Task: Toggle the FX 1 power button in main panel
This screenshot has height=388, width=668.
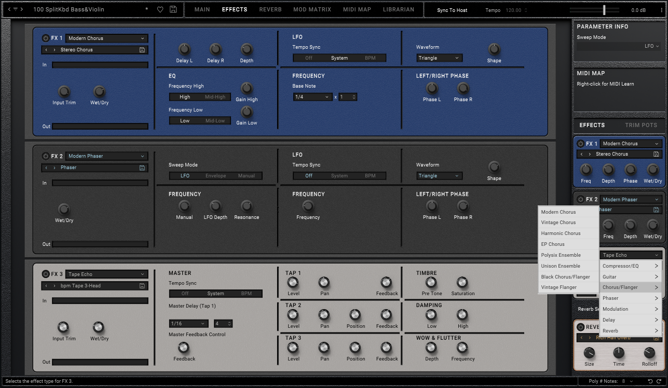Action: [x=45, y=38]
